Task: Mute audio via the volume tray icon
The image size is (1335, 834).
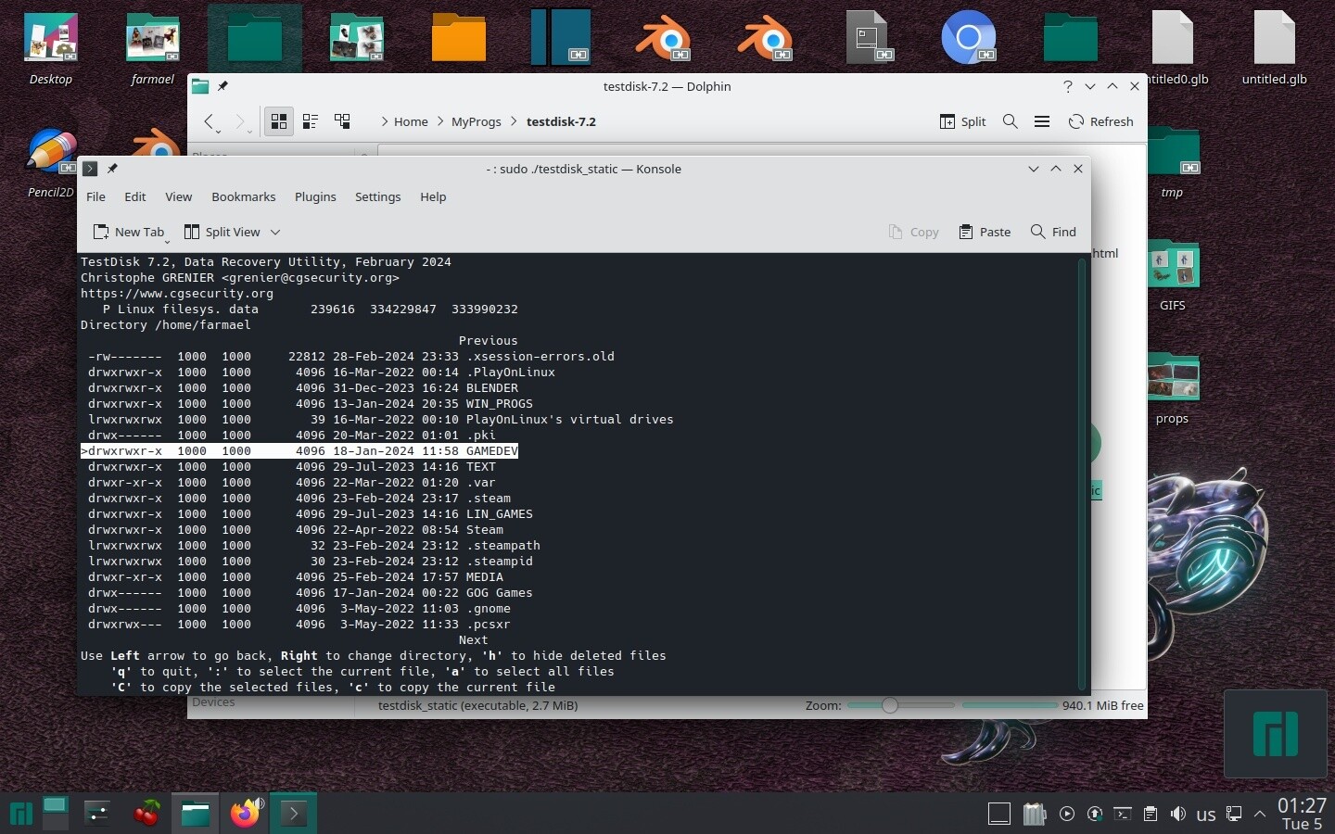Action: click(x=1178, y=815)
